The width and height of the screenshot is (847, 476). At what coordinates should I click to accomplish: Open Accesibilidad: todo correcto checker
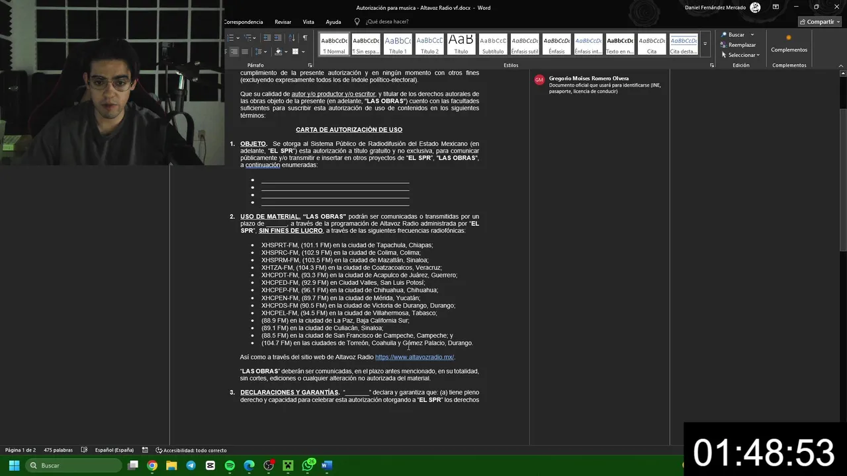(x=191, y=450)
